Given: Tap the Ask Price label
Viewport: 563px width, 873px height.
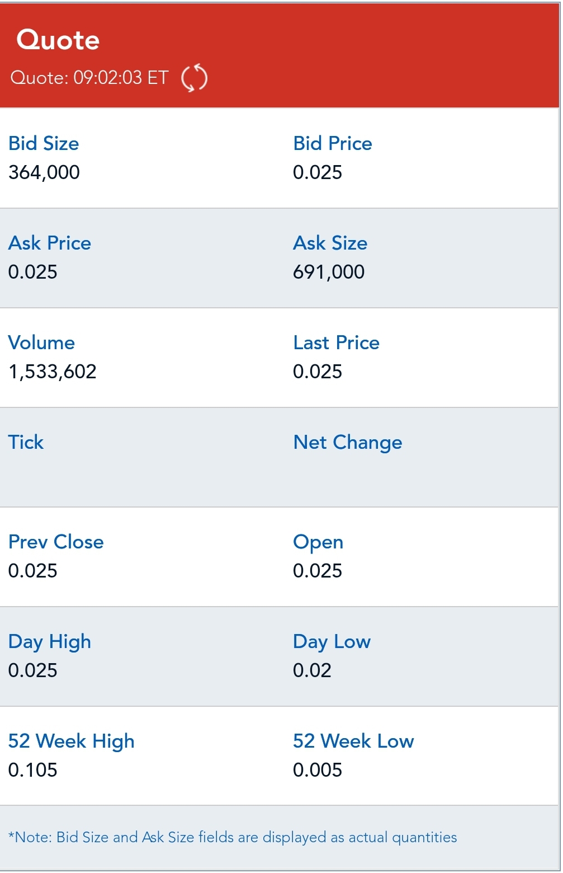Looking at the screenshot, I should click(x=50, y=243).
